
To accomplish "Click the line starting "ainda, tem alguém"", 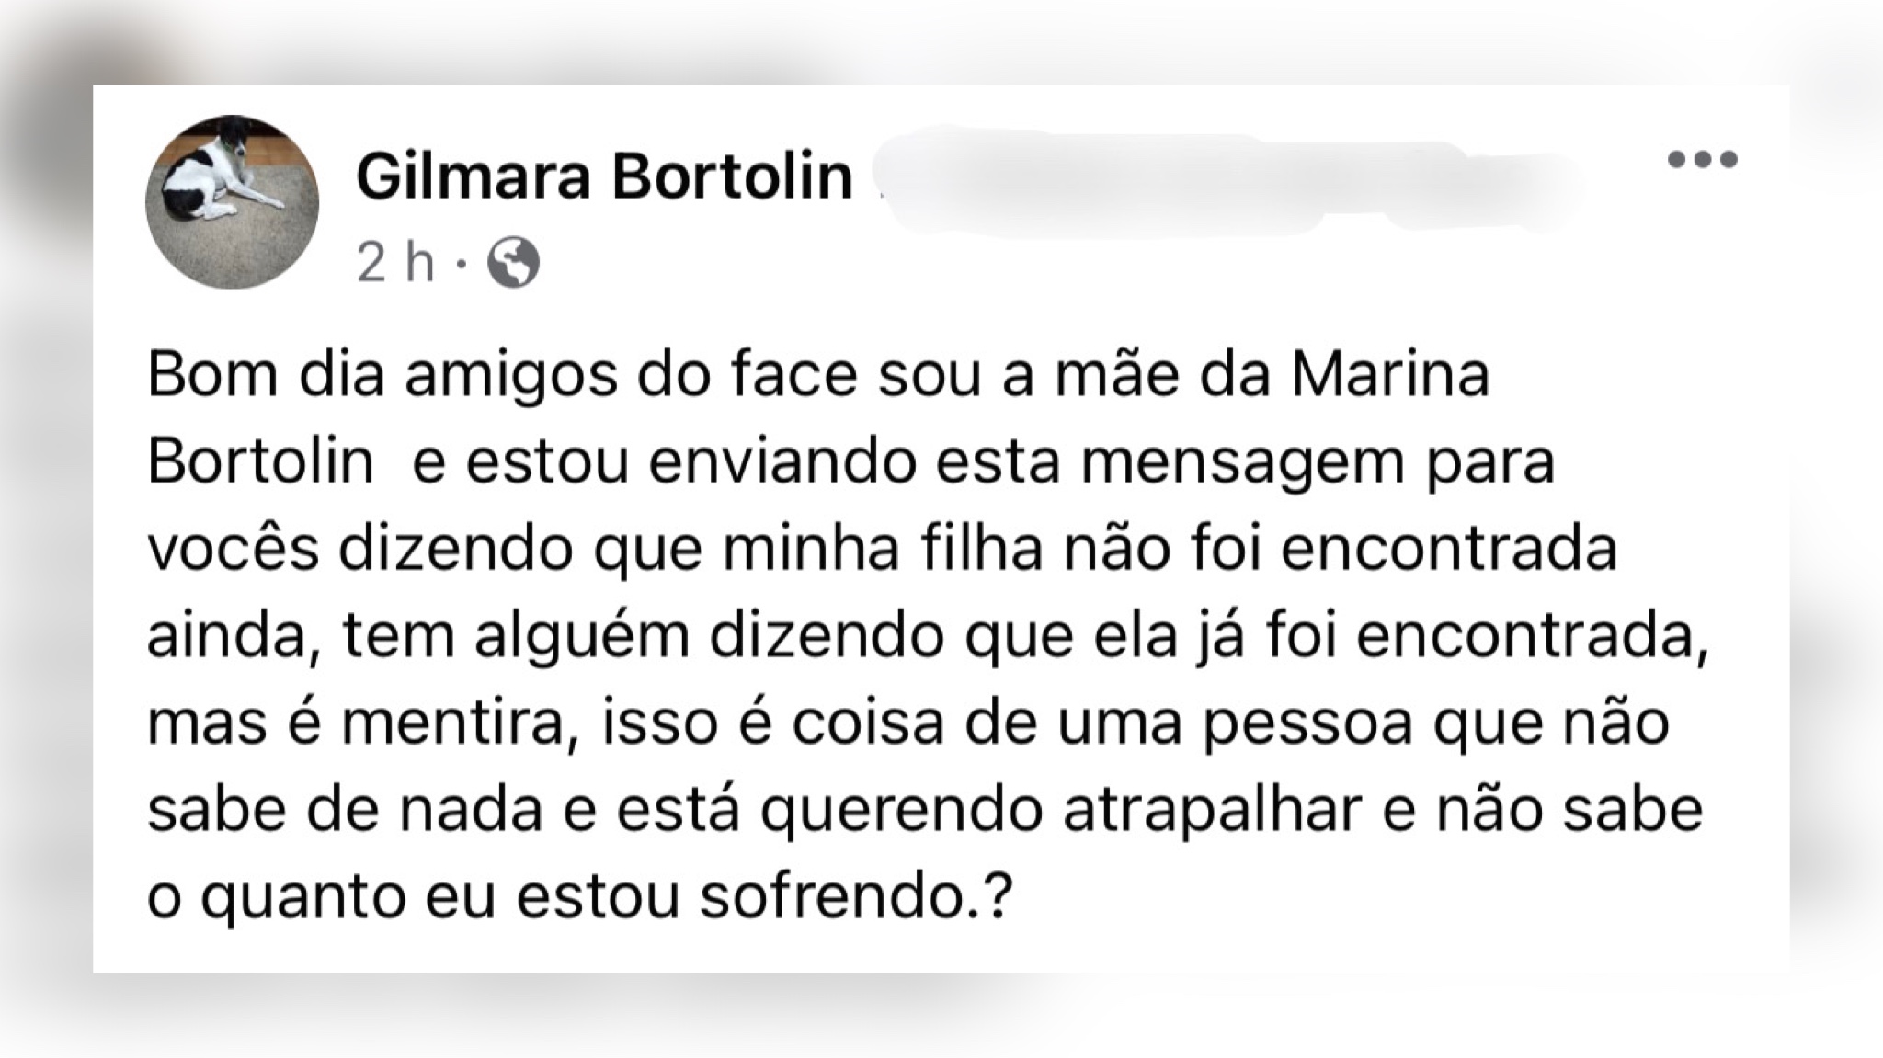I will (928, 636).
